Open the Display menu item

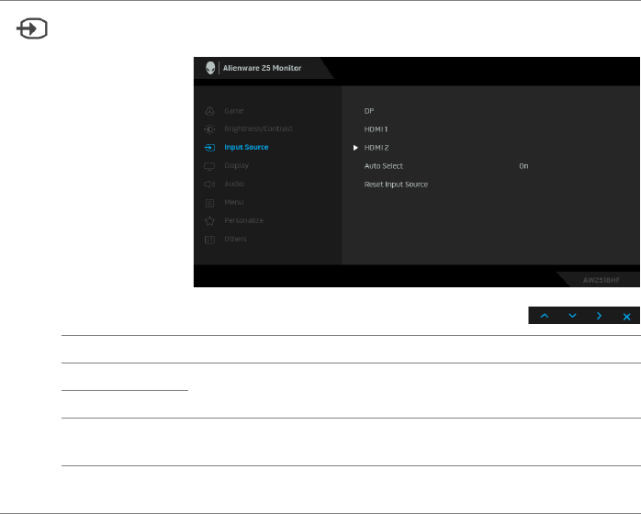point(236,165)
